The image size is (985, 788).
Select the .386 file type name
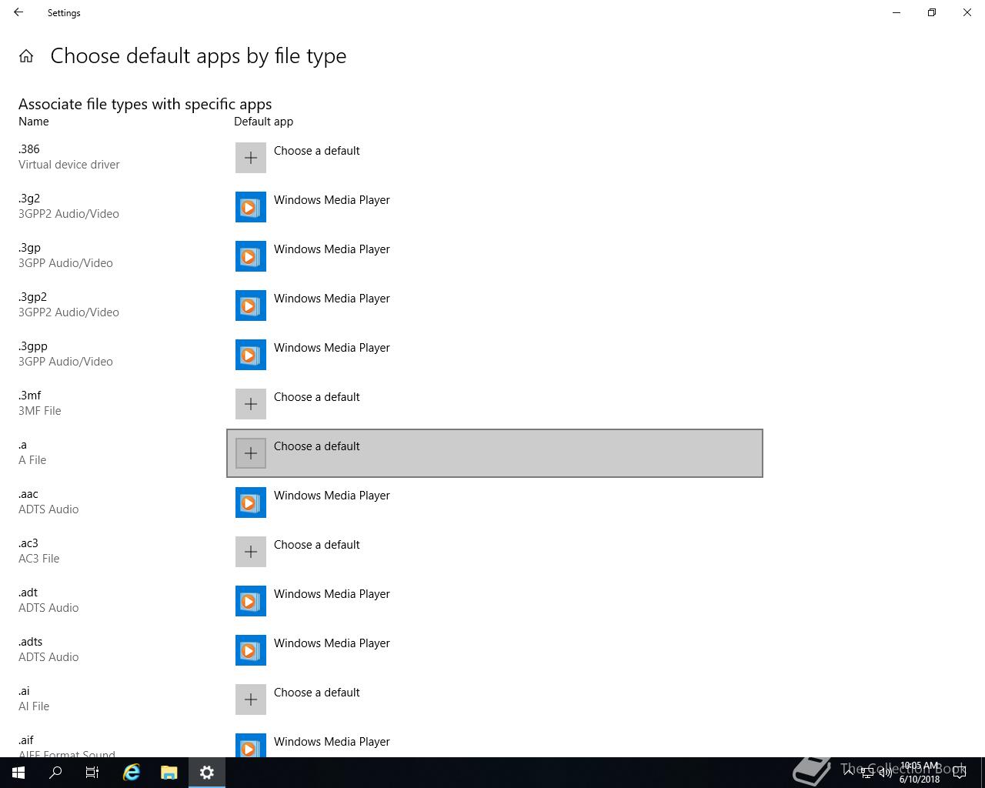(29, 149)
